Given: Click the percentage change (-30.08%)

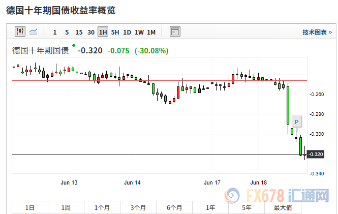Looking at the screenshot, I should (151, 51).
